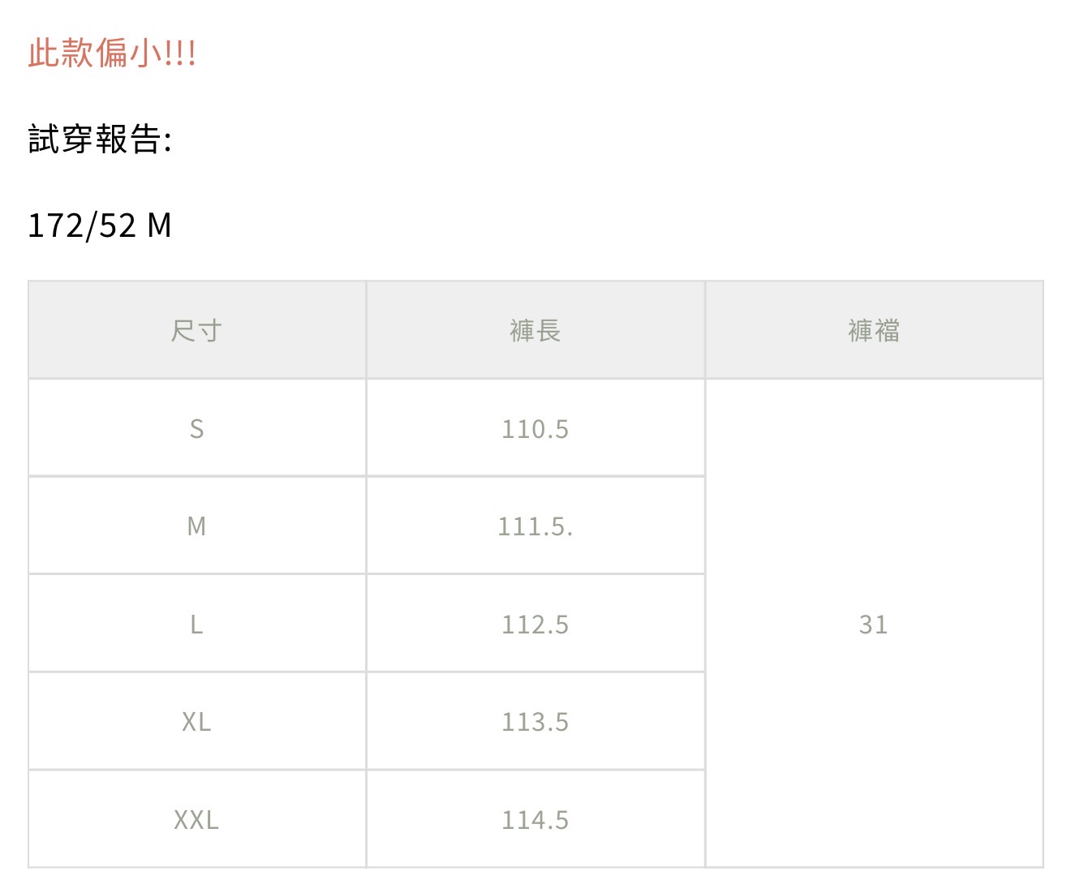
Task: Select the 111.5 length value
Action: (x=535, y=526)
